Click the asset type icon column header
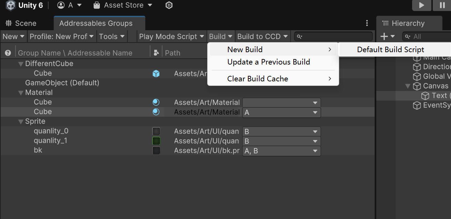 coord(156,53)
